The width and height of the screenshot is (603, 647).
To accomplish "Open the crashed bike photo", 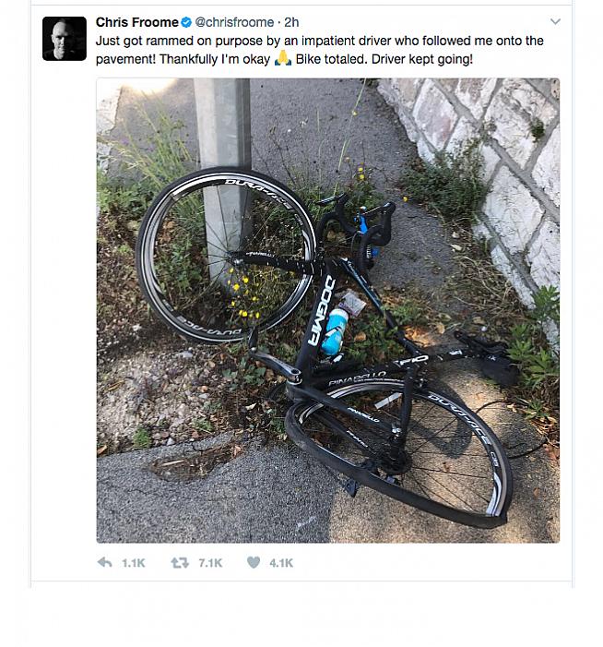I will [327, 310].
